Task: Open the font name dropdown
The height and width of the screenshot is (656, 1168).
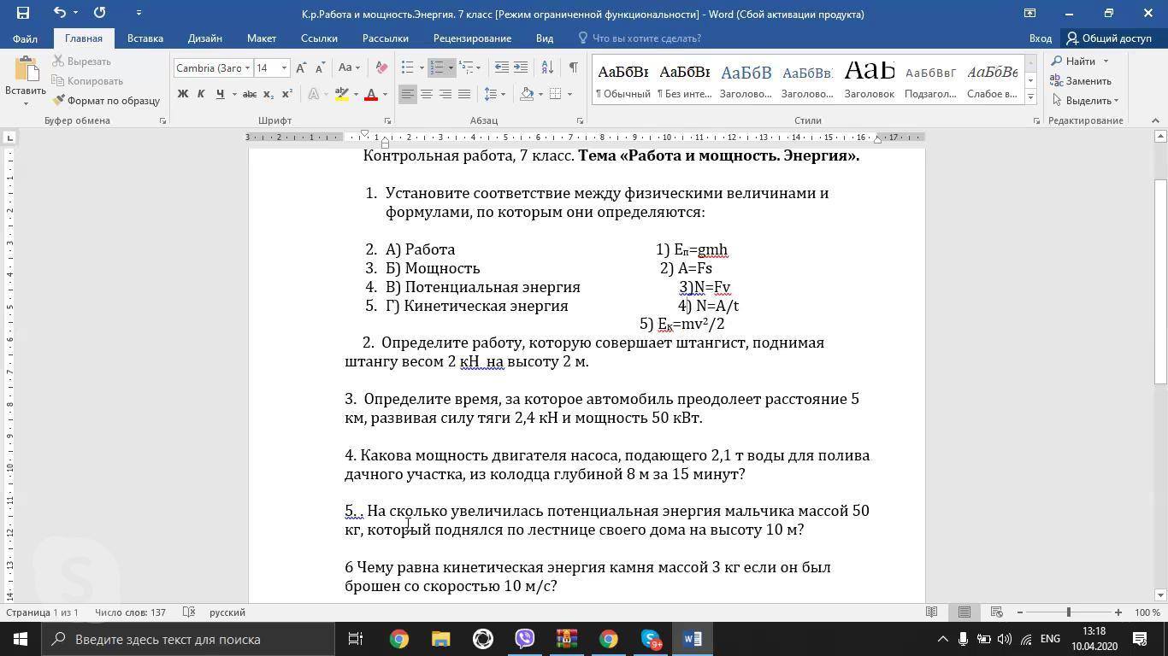Action: (247, 67)
